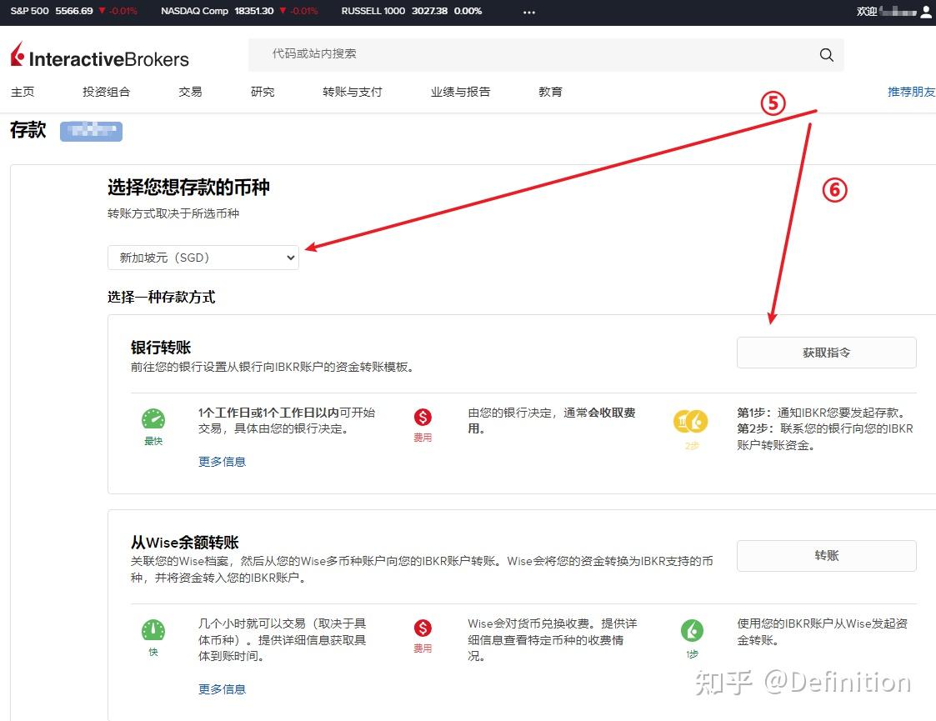Switch to the 交易 menu

[190, 92]
